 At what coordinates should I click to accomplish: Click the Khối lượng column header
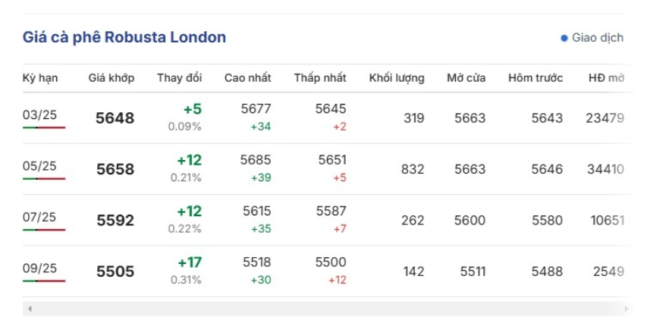pyautogui.click(x=397, y=78)
